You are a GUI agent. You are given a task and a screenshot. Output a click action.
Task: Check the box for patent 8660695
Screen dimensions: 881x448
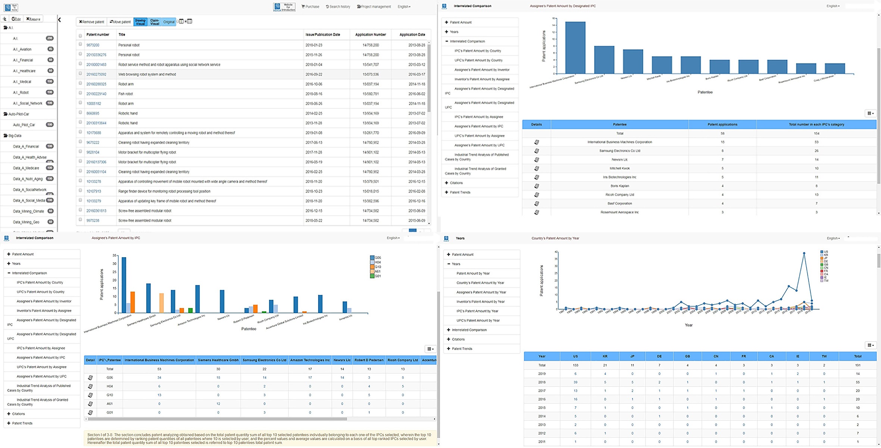tap(80, 112)
